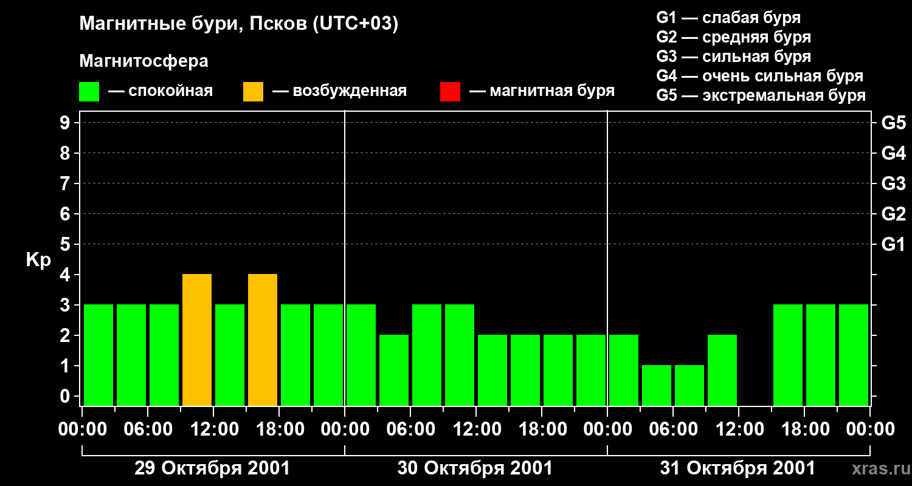Screen dimensions: 912x486
Task: Click the 'Магнитосфера' legend heading
Action: tap(144, 61)
